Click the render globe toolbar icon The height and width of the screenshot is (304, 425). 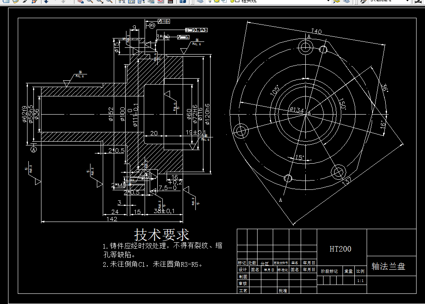point(151,3)
